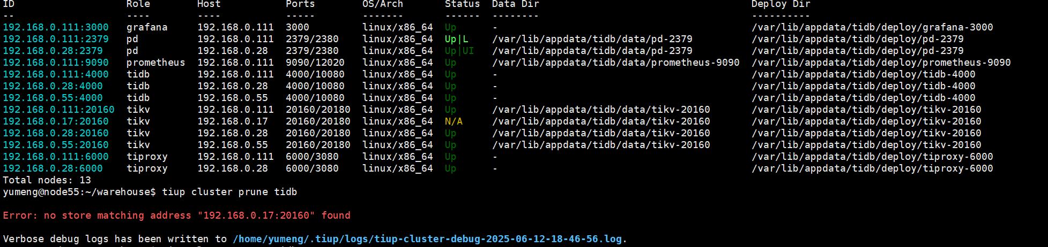This screenshot has height=247, width=1048.
Task: Click the node ID 192.168.0.55:20160
Action: 56,145
